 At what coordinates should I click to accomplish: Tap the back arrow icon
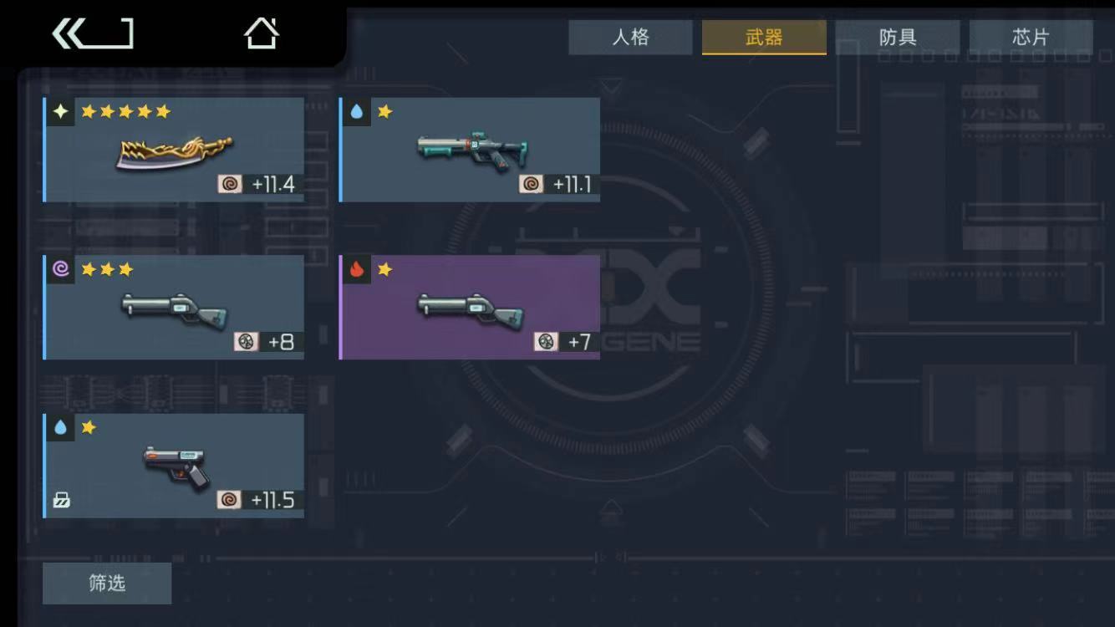coord(92,33)
